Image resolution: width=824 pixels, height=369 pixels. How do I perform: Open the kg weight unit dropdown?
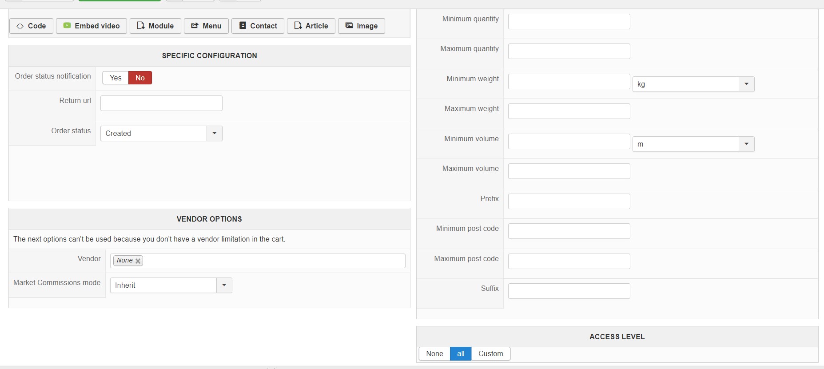click(746, 84)
